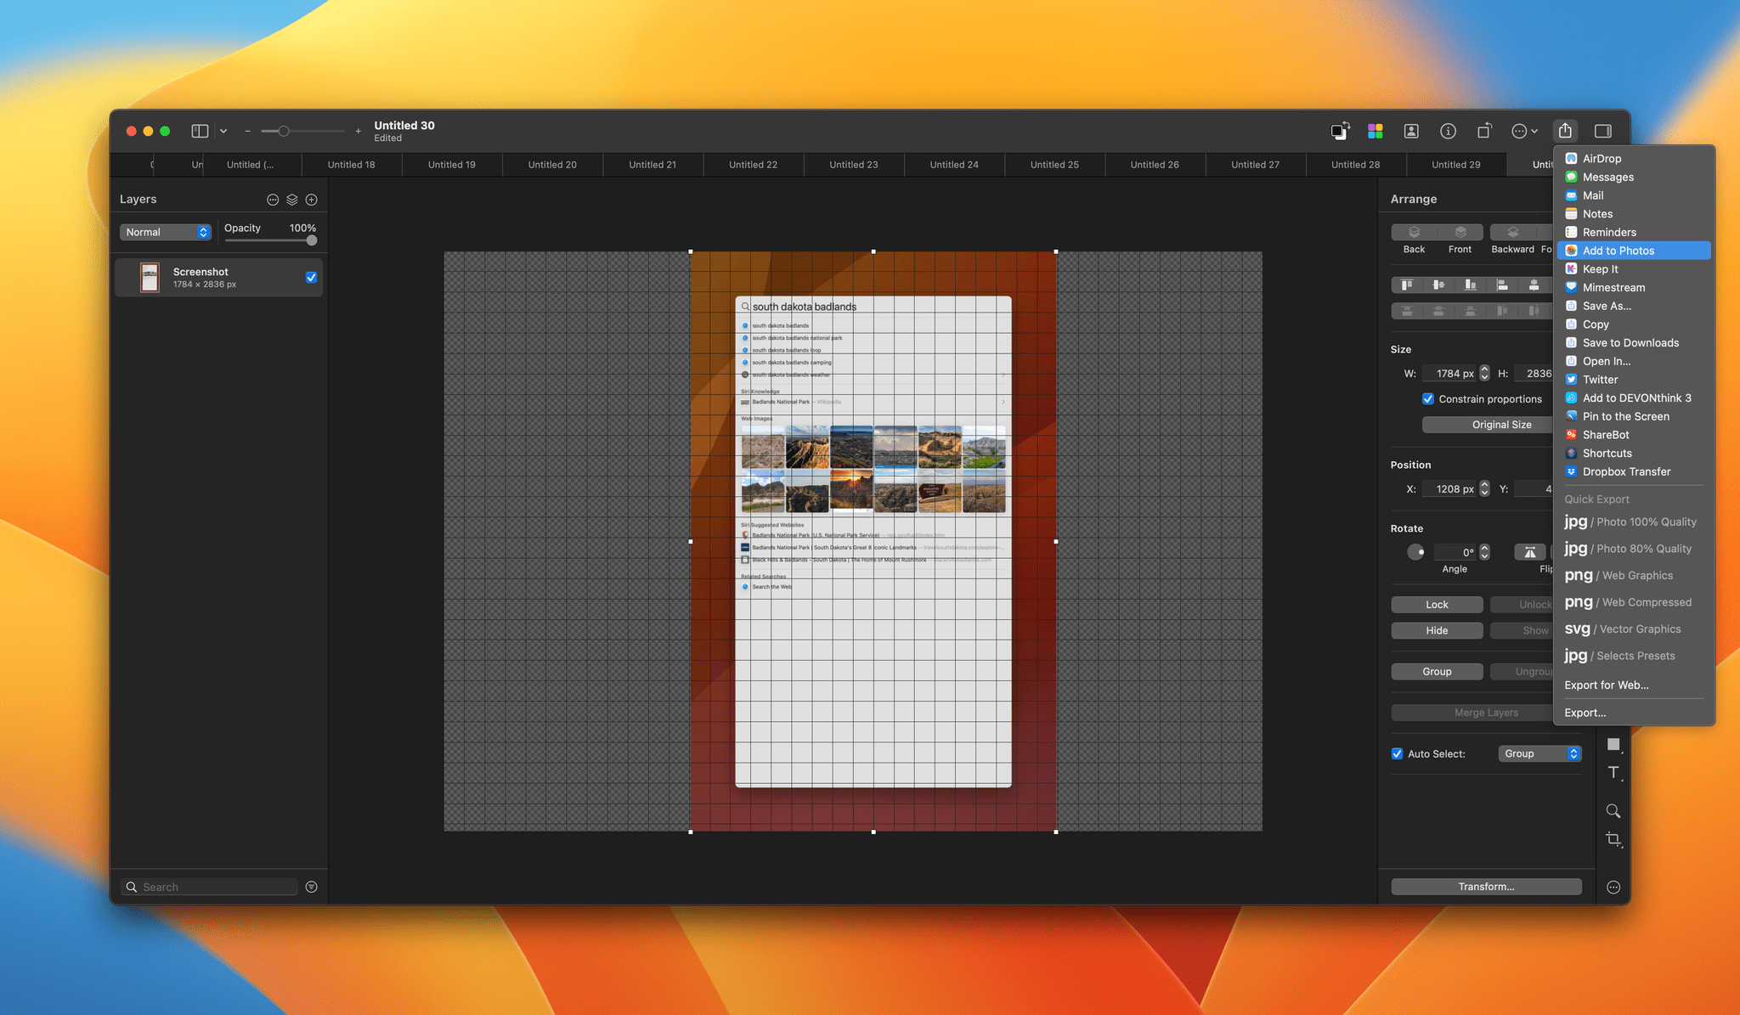Click the Original Size button
The image size is (1740, 1015).
1501,425
